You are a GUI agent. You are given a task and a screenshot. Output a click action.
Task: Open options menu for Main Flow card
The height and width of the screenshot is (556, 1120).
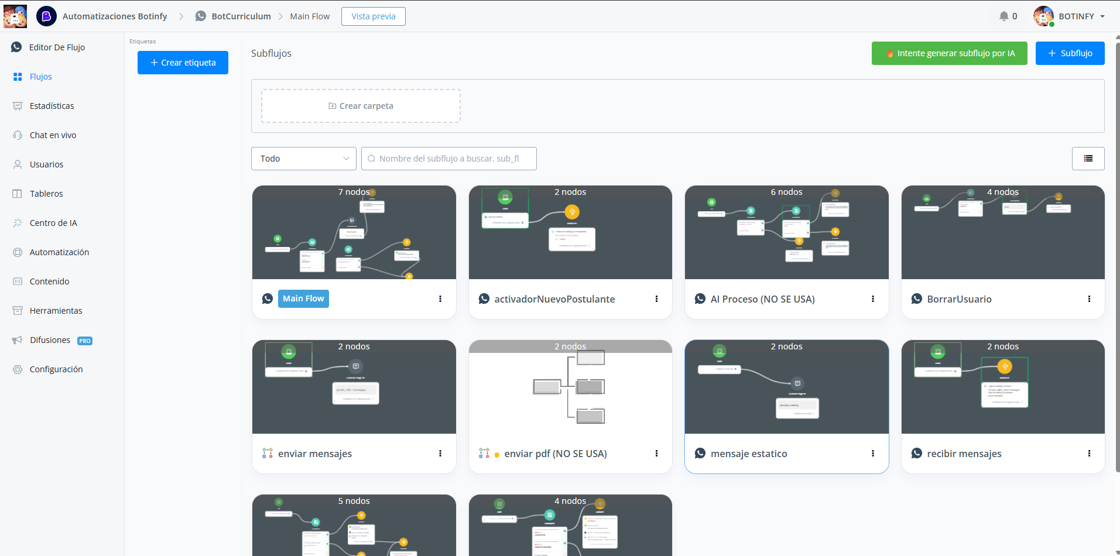440,299
